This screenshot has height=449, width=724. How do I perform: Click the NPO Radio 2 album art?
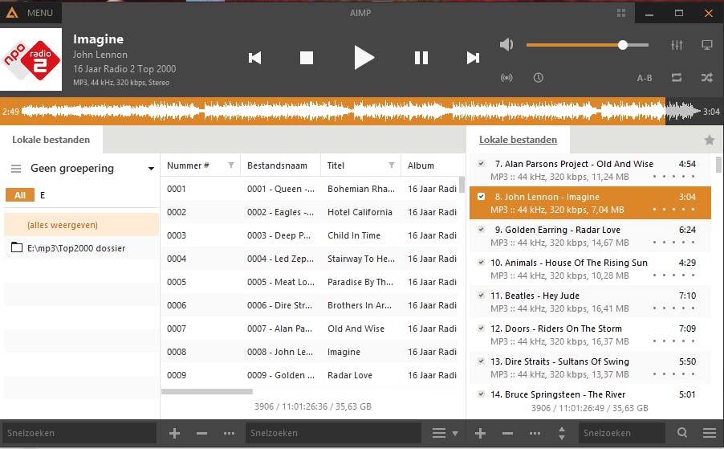[31, 59]
